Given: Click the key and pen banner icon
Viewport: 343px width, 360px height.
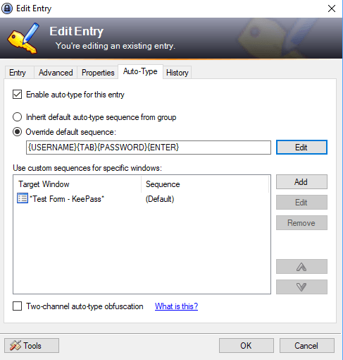Looking at the screenshot, I should point(23,38).
